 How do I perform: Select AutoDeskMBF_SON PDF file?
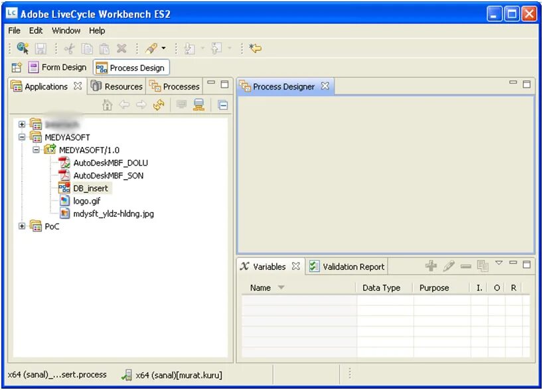[x=108, y=176]
